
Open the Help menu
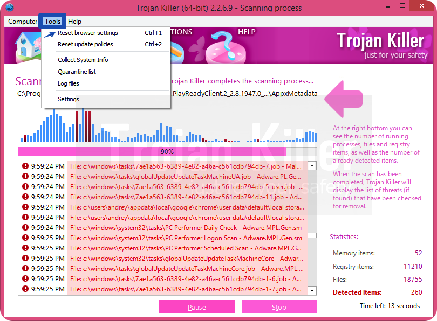tap(75, 22)
